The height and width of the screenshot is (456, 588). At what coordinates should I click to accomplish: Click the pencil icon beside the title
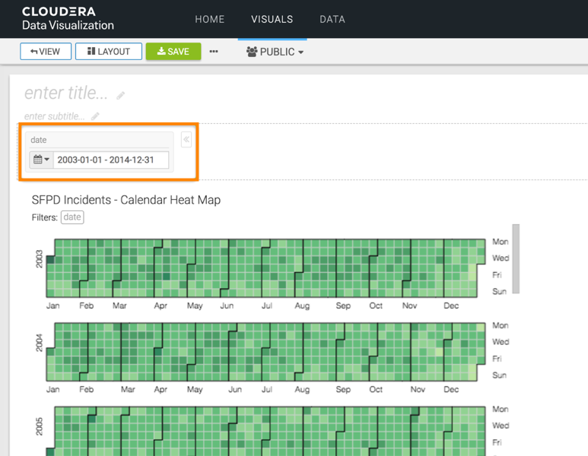click(121, 96)
